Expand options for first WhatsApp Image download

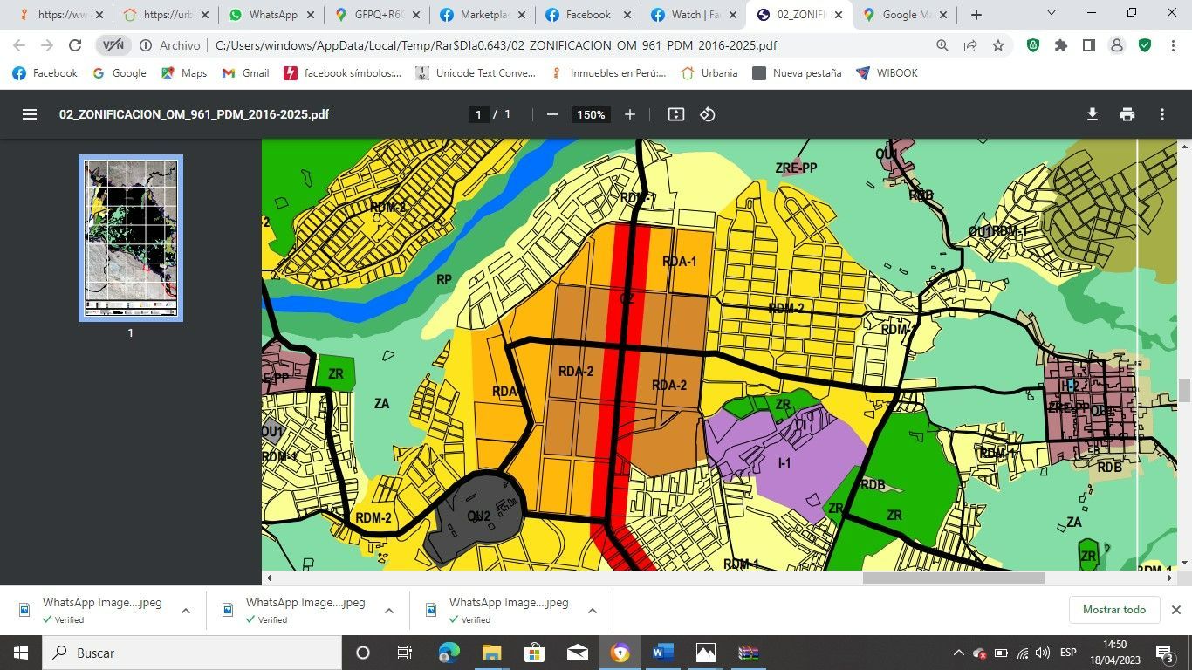tap(186, 611)
